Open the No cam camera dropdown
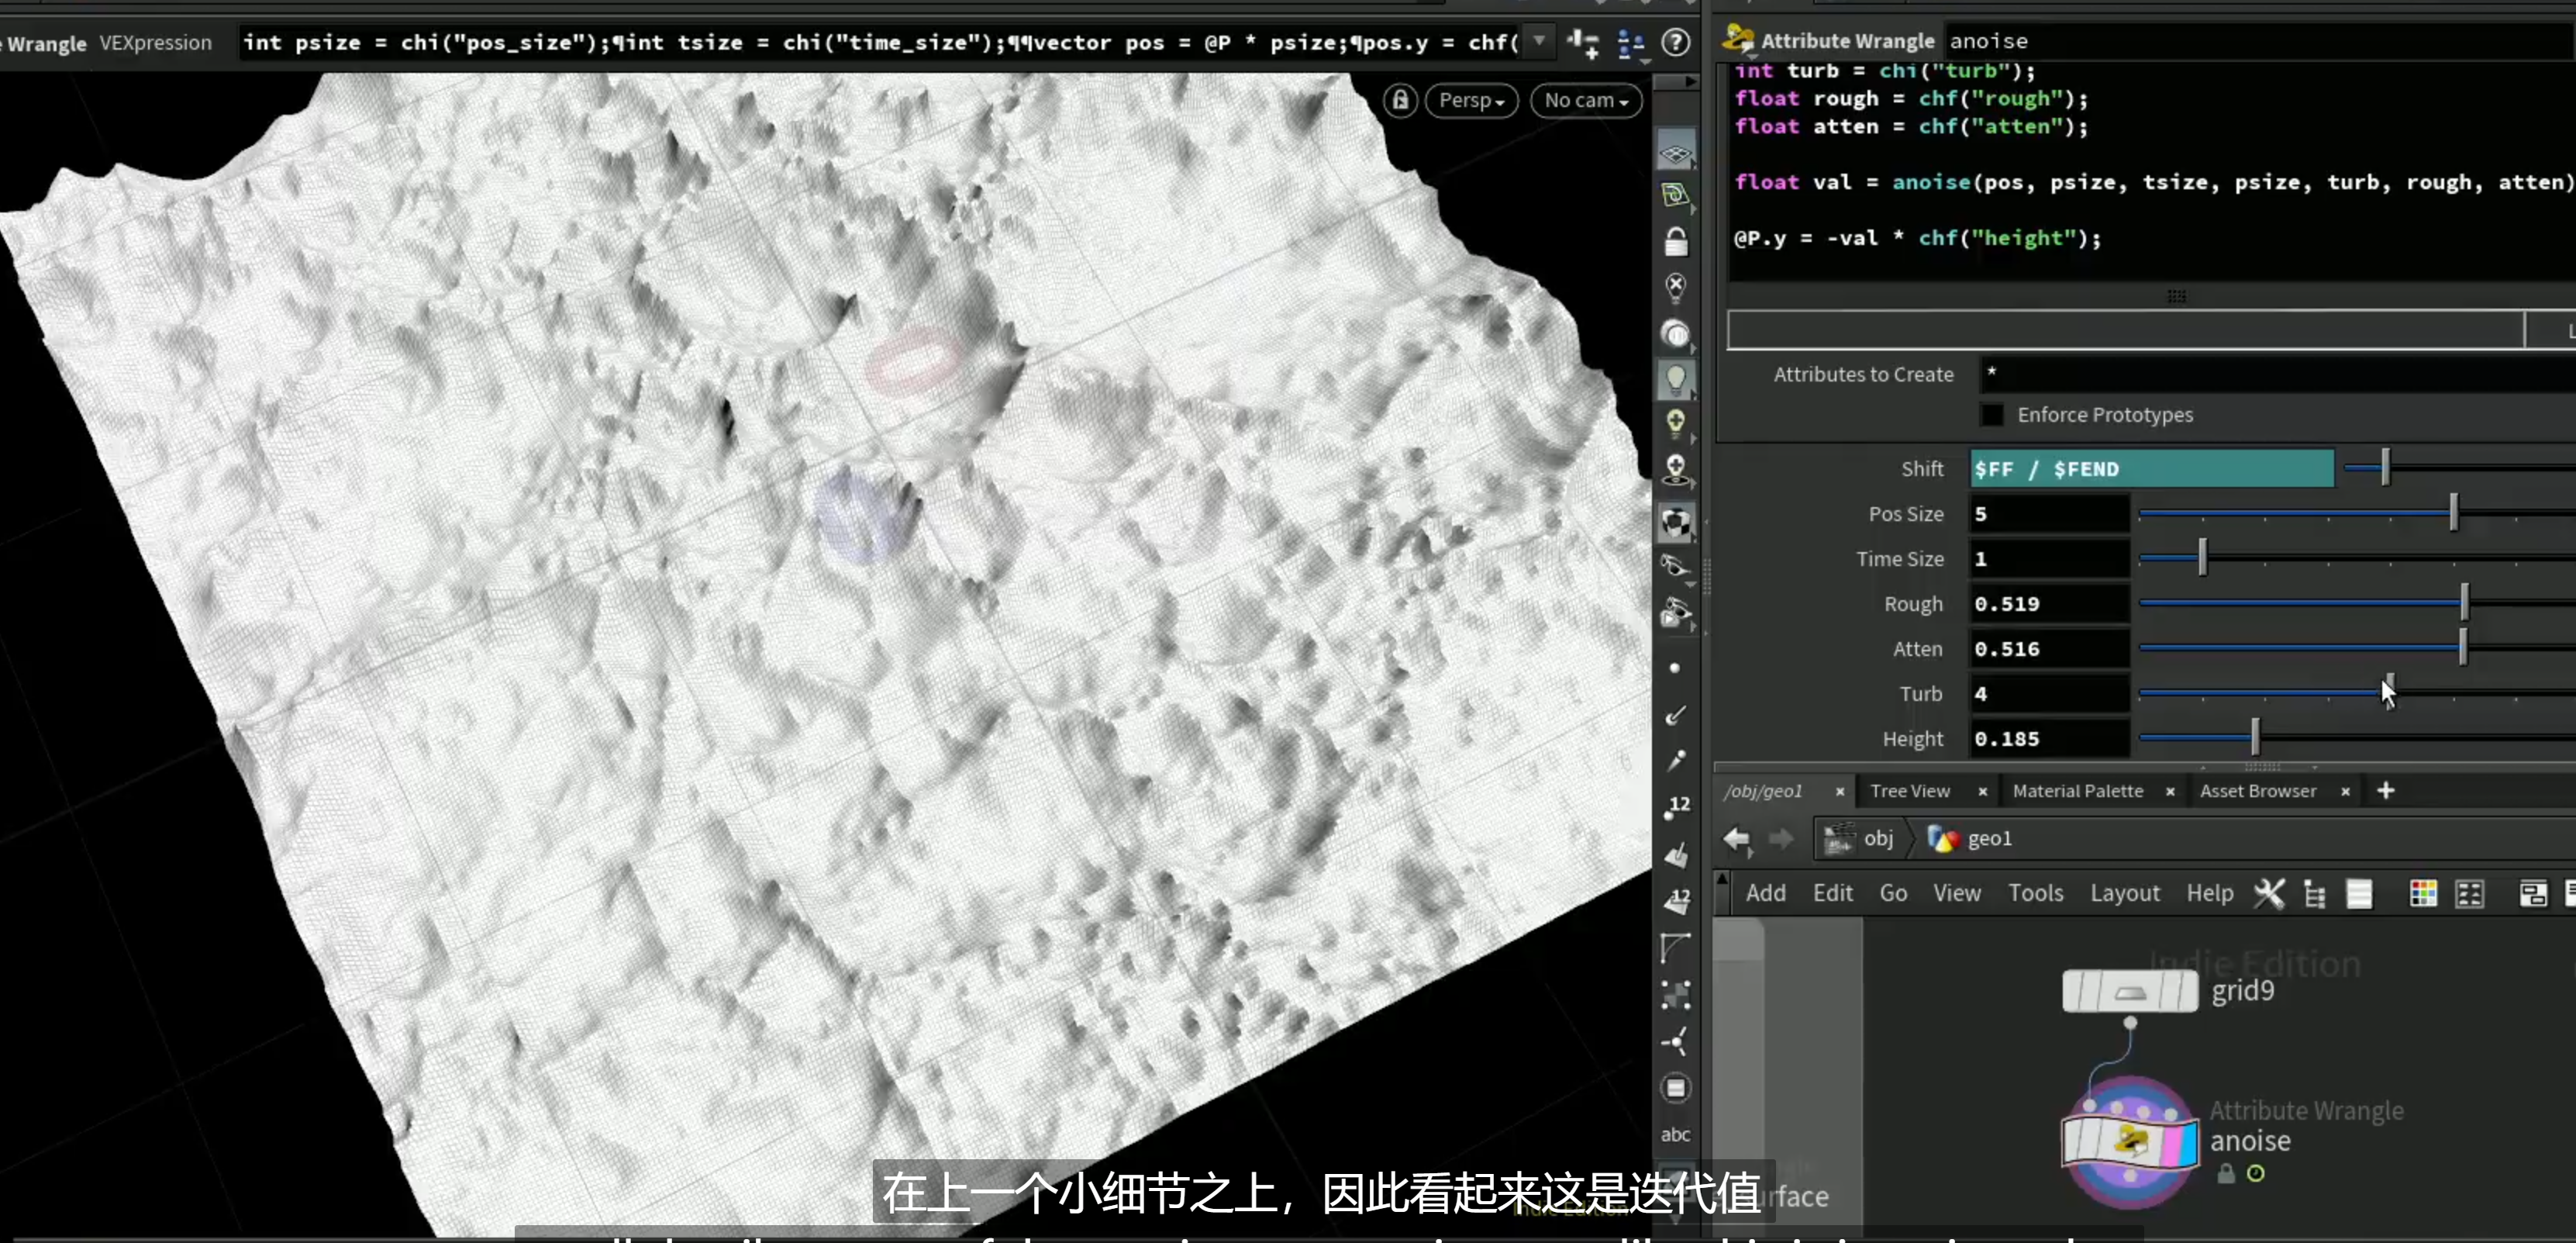The image size is (2576, 1243). [x=1586, y=100]
